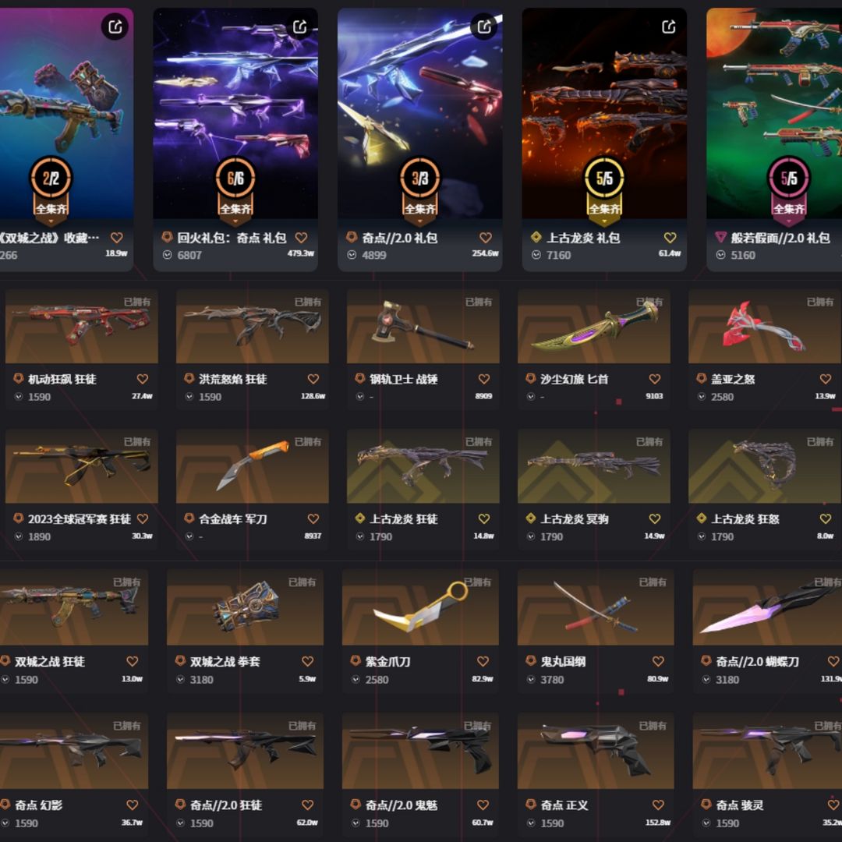The height and width of the screenshot is (842, 842).
Task: Expand the 3/3 全集齐 collection badge
Action: tap(420, 221)
